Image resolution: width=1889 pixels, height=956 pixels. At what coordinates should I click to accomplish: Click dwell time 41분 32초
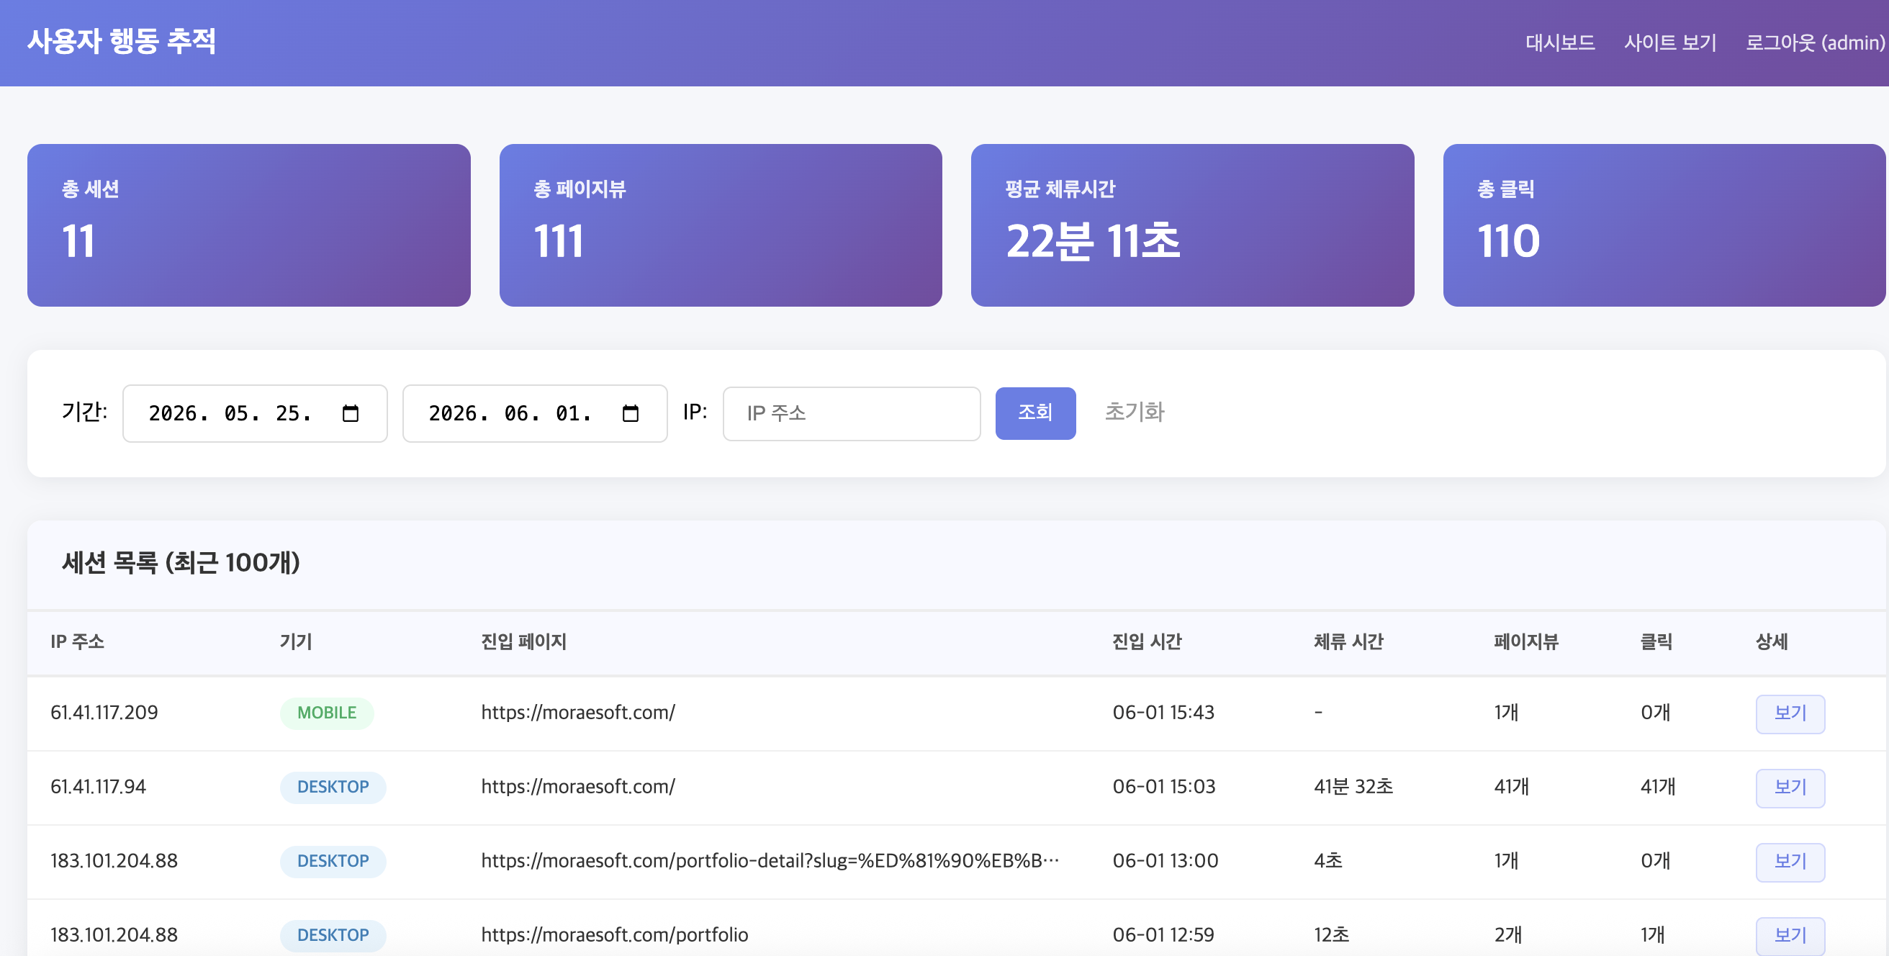(x=1353, y=787)
